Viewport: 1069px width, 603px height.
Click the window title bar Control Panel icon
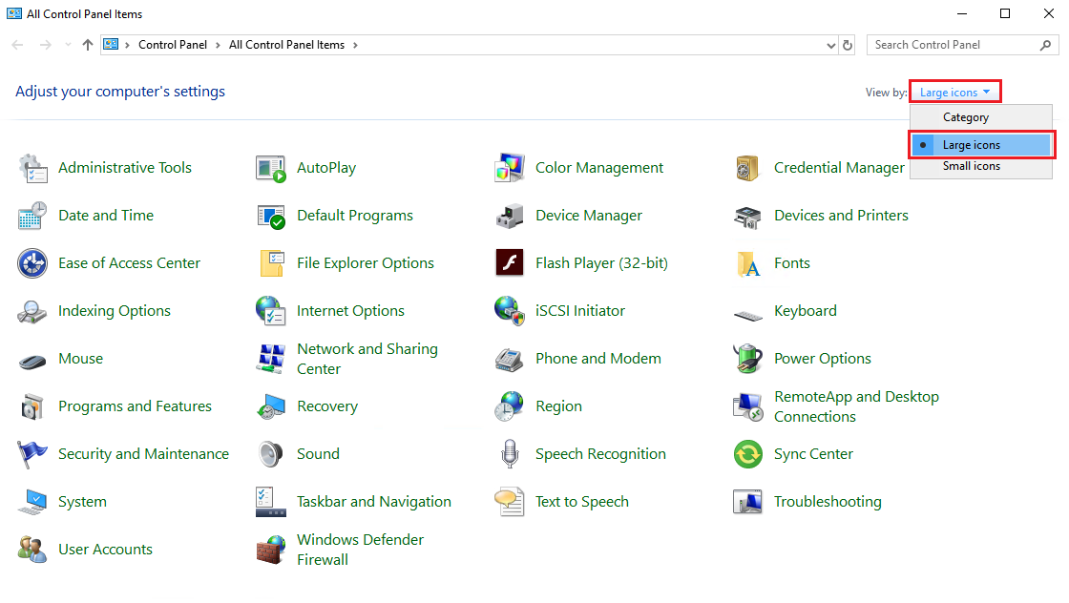pos(14,13)
